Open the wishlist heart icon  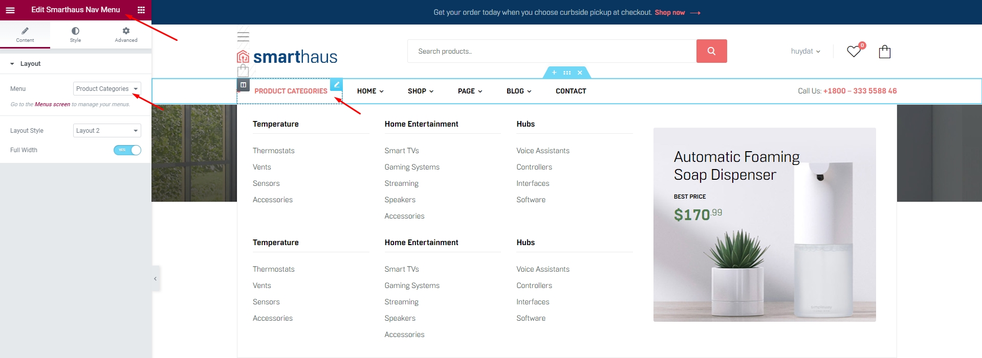coord(854,52)
